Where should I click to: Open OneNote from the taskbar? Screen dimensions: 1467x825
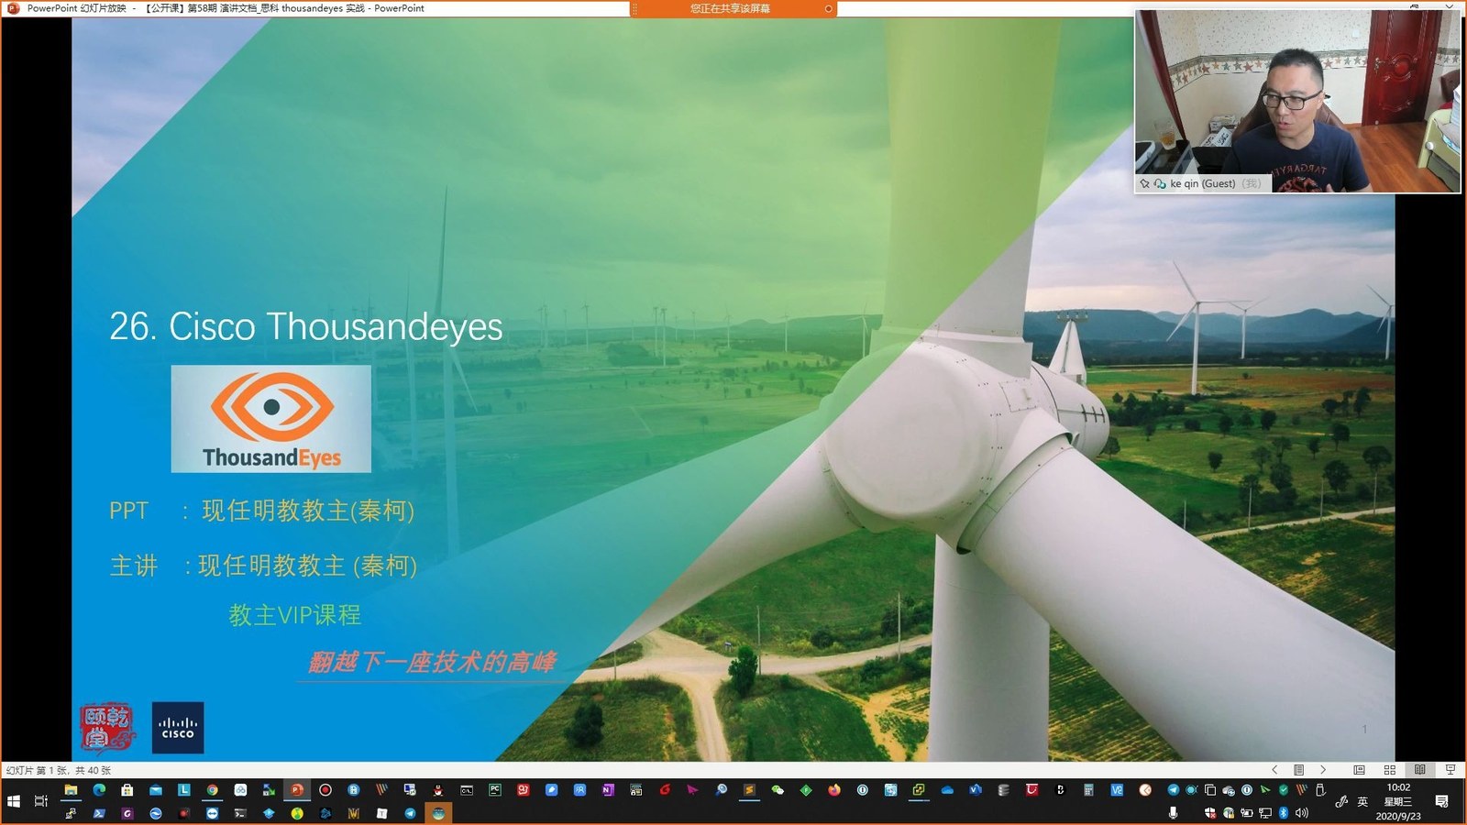[608, 789]
